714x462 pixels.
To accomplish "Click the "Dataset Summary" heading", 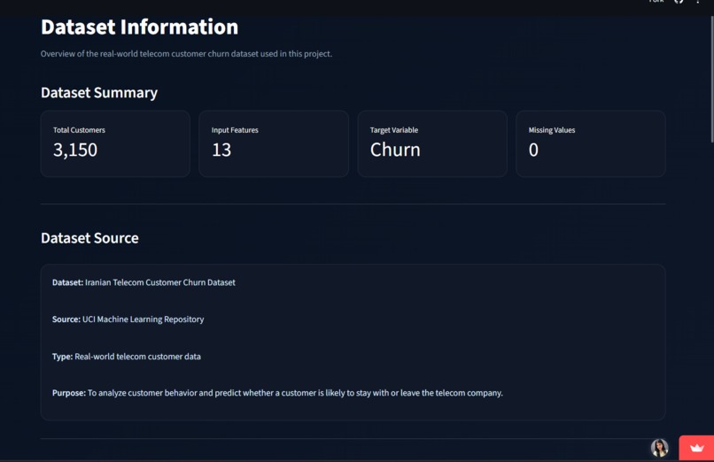I will click(x=99, y=93).
